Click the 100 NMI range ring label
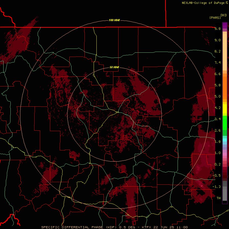The image size is (229, 229). (x=114, y=20)
